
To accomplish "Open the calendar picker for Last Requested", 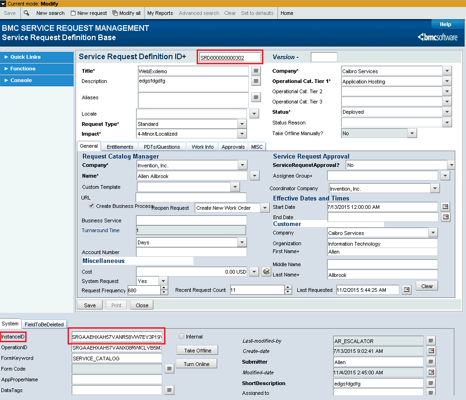I will (406, 290).
